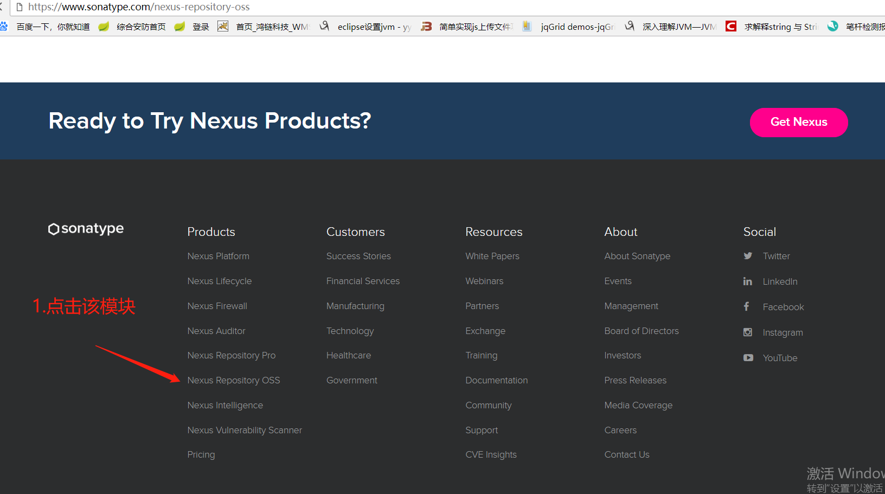Screen dimensions: 885x494
Task: Open the eclipse设置jvm bookmark
Action: coord(365,27)
